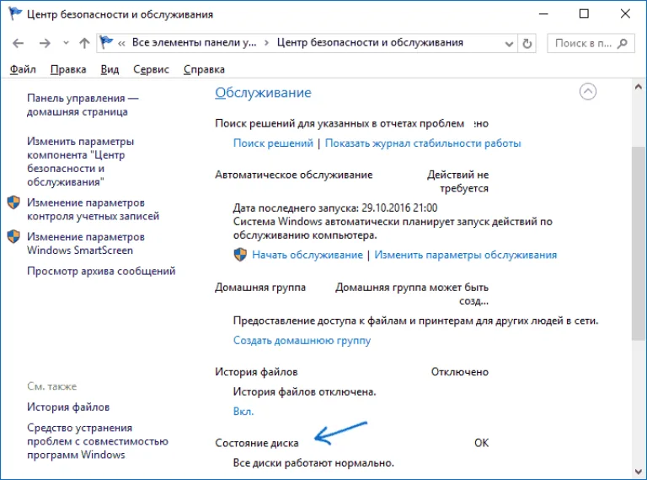The image size is (647, 480).
Task: Click the window title flag icon
Action: (15, 13)
